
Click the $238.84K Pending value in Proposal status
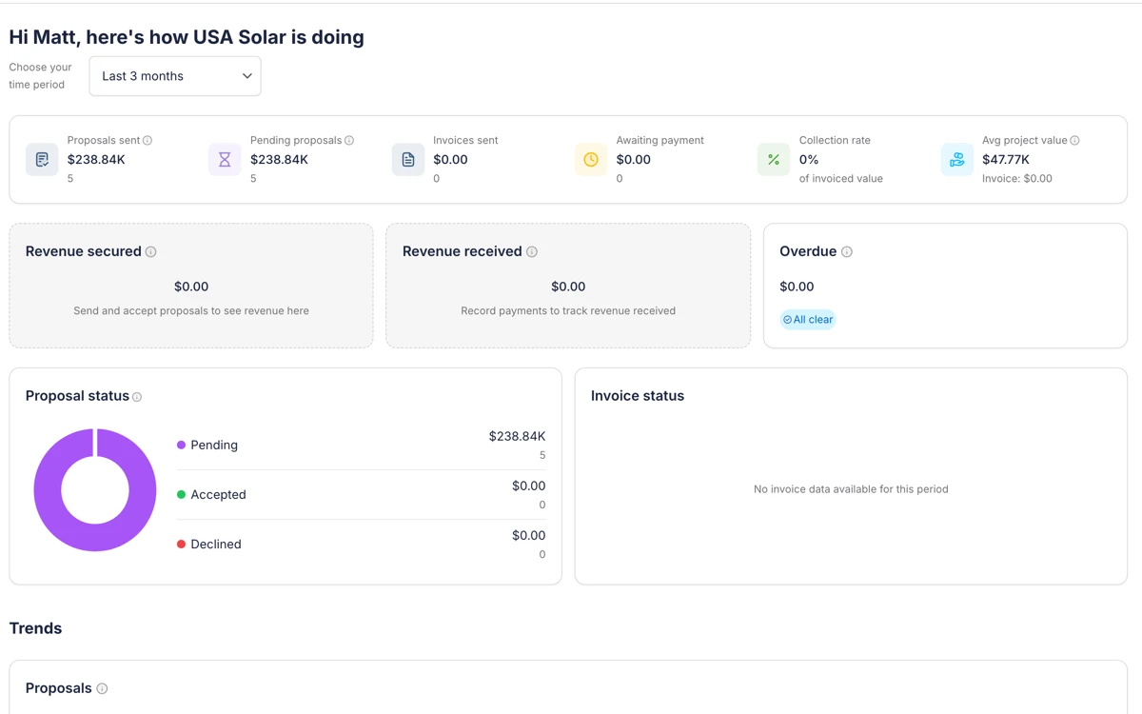pyautogui.click(x=517, y=436)
